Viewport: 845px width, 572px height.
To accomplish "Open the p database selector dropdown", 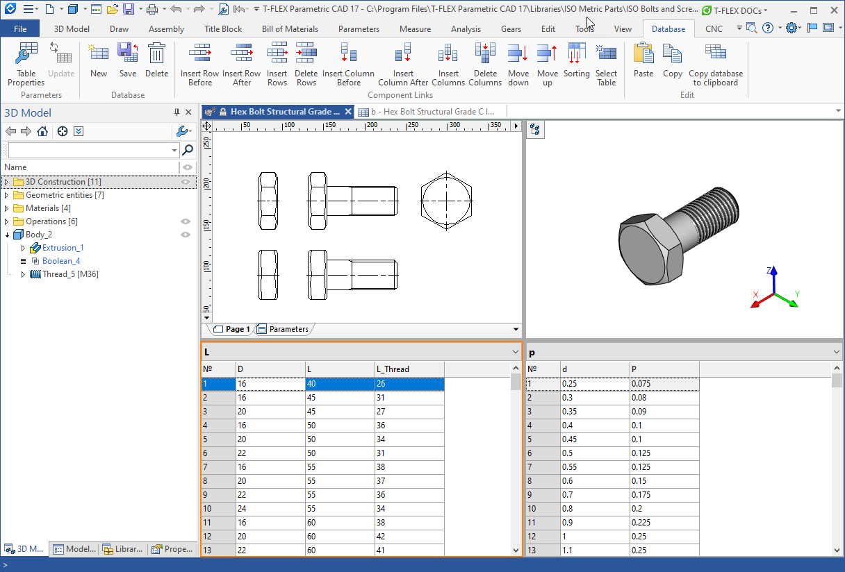I will 836,353.
